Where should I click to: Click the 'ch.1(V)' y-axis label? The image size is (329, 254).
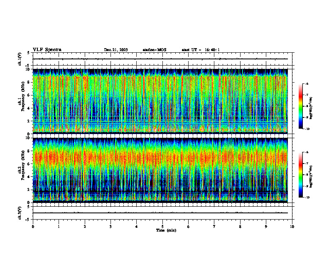(20, 59)
